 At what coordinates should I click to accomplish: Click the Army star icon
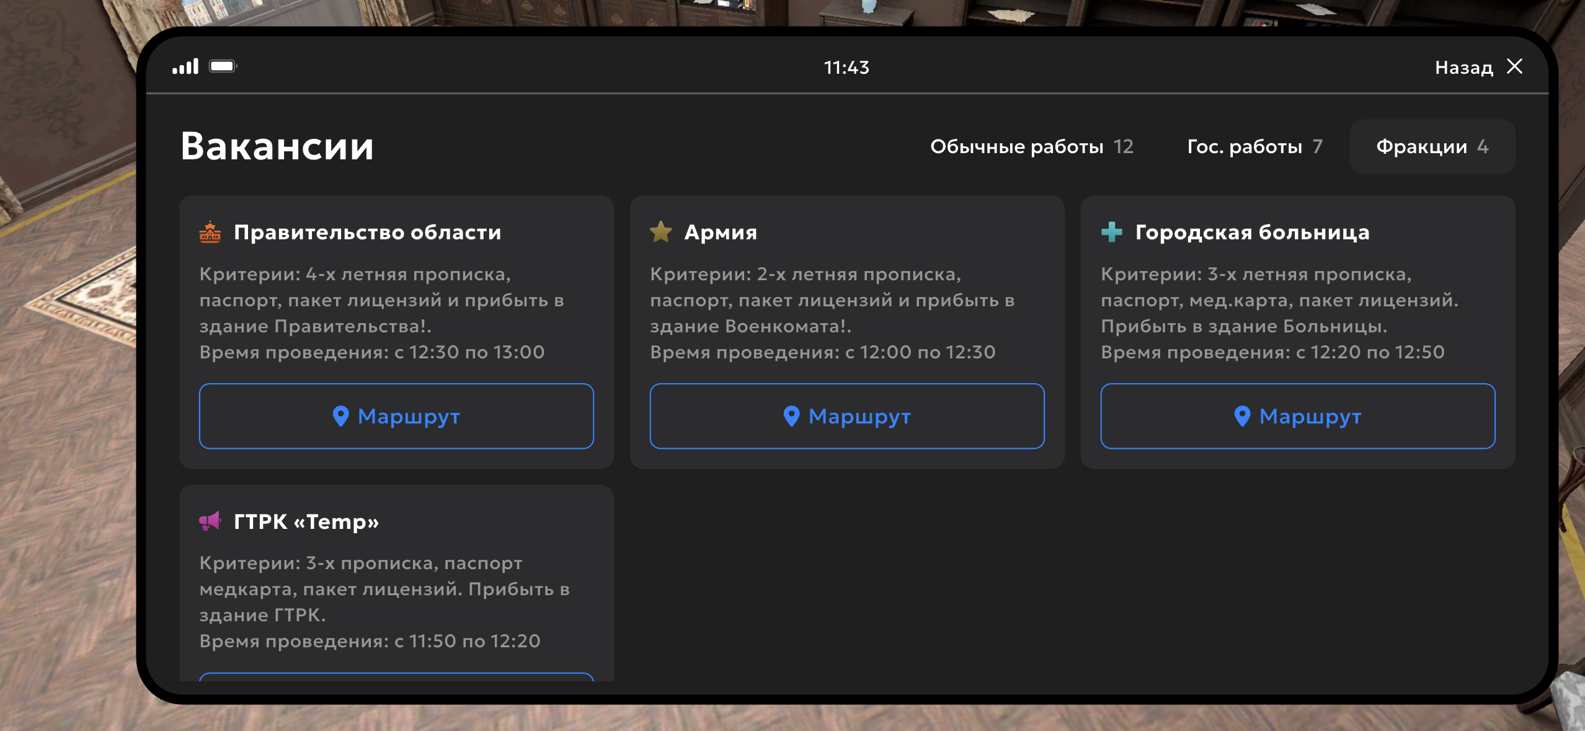[660, 232]
